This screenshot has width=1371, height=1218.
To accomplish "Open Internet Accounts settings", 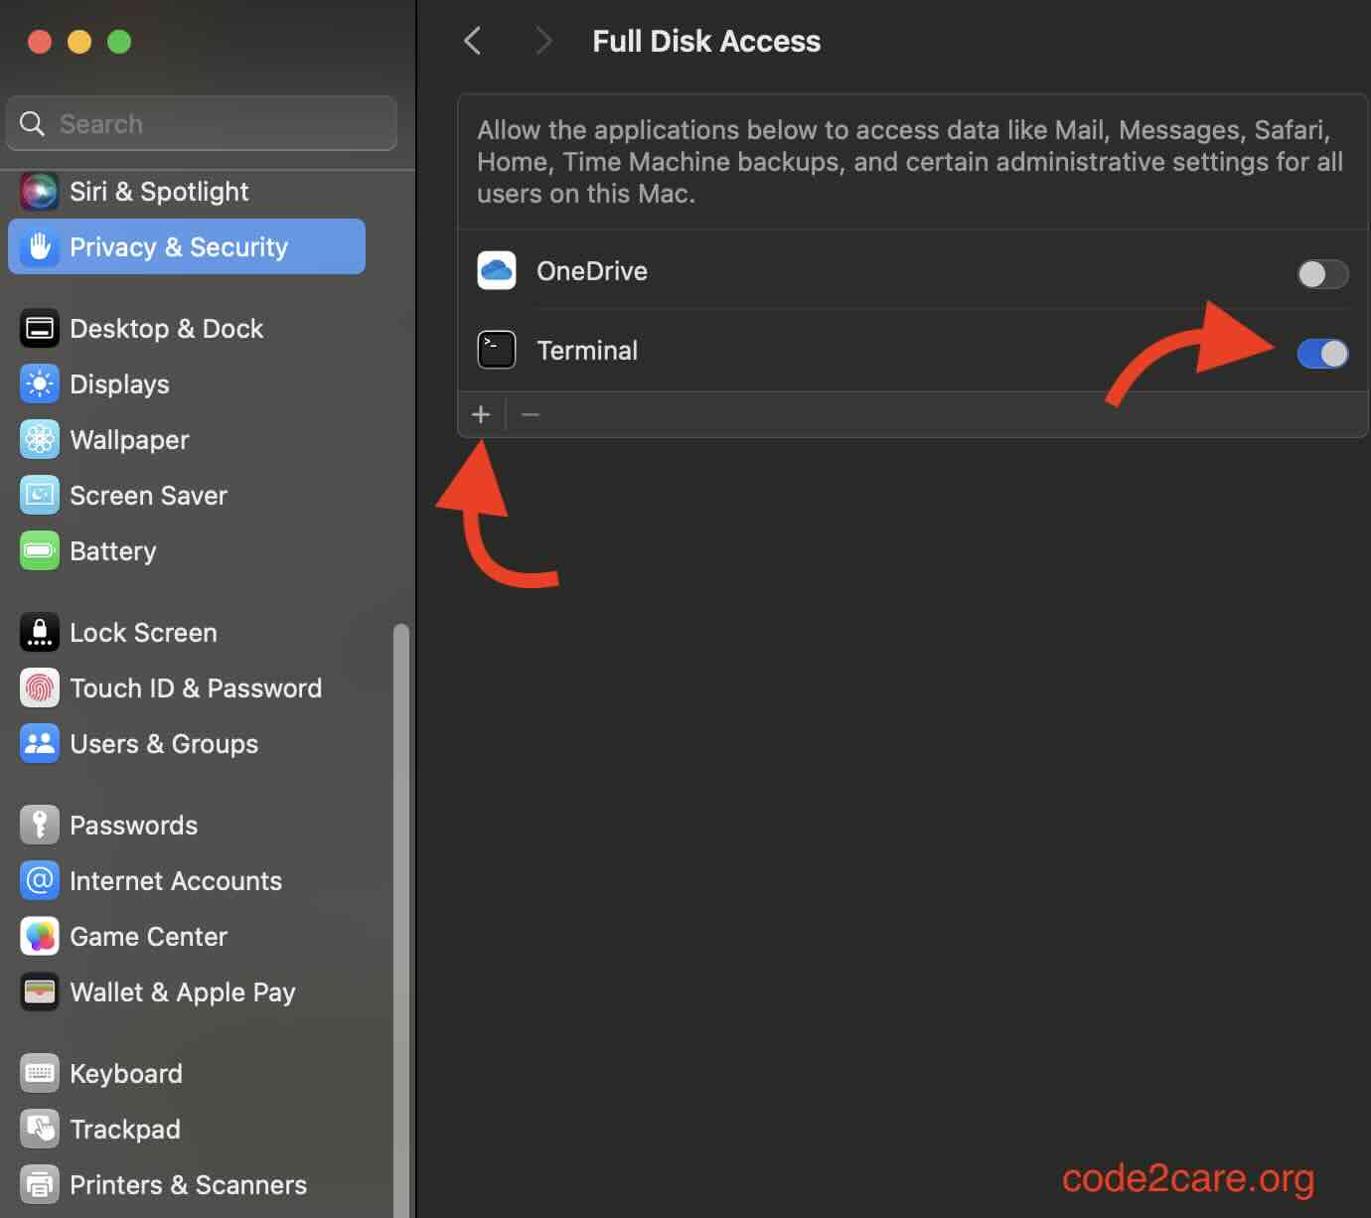I will (x=175, y=880).
